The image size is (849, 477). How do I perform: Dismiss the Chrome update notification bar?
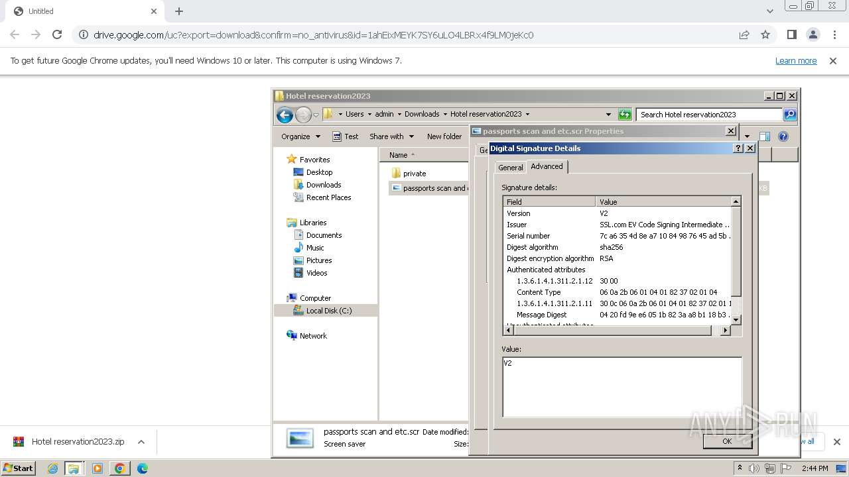pyautogui.click(x=833, y=61)
